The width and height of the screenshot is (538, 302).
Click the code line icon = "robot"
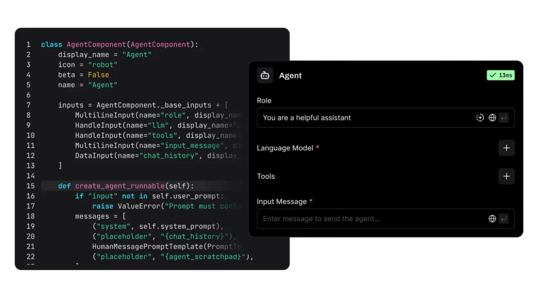pos(88,65)
